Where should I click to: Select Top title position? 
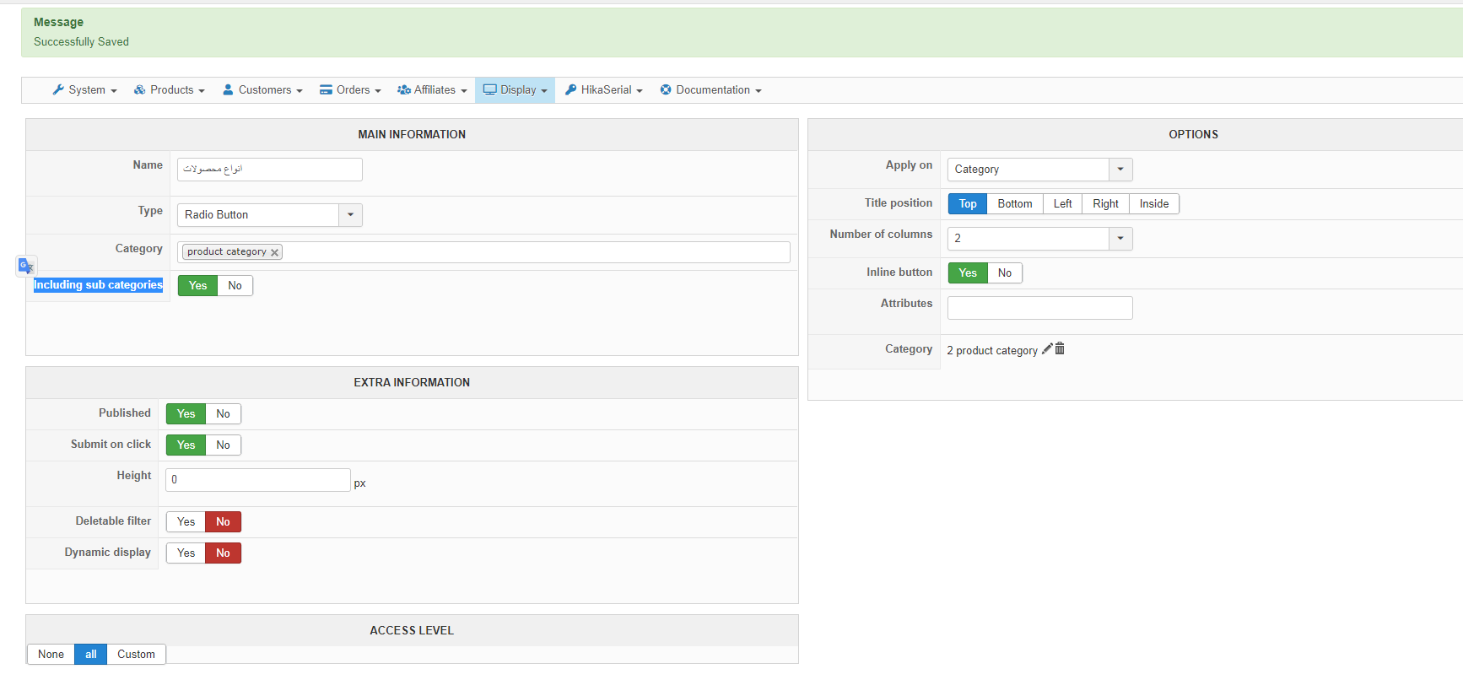[x=968, y=203]
